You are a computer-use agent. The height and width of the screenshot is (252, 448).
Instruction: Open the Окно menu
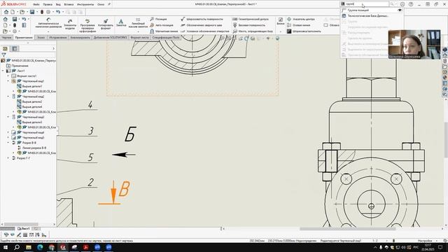[x=101, y=4]
